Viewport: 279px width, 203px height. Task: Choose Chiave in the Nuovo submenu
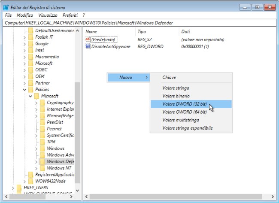click(191, 77)
